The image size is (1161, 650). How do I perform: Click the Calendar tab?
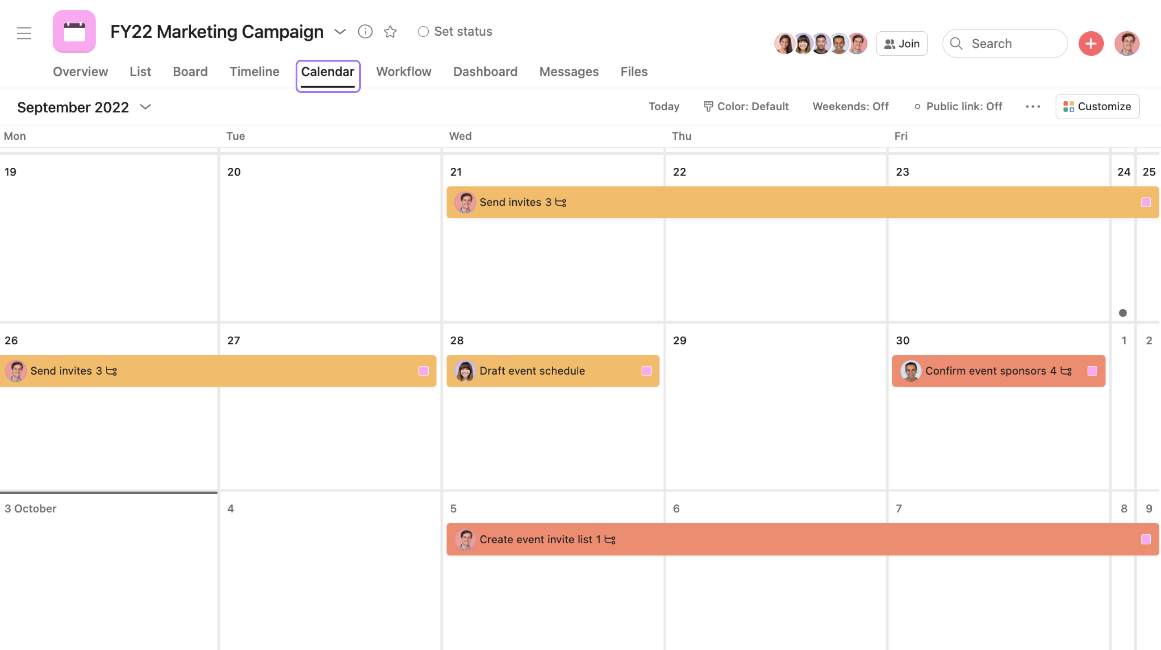327,72
